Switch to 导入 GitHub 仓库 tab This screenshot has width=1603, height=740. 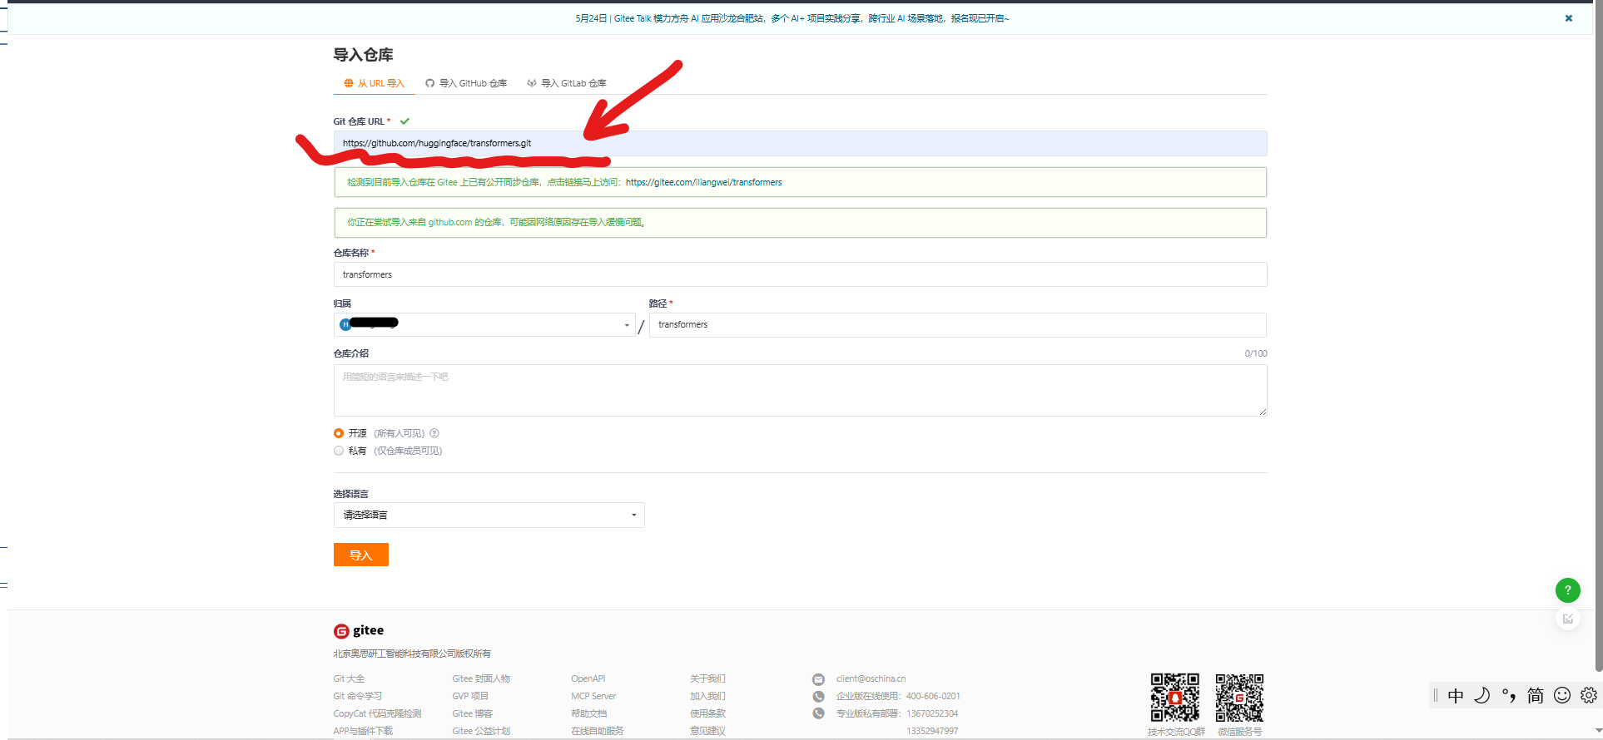[466, 83]
